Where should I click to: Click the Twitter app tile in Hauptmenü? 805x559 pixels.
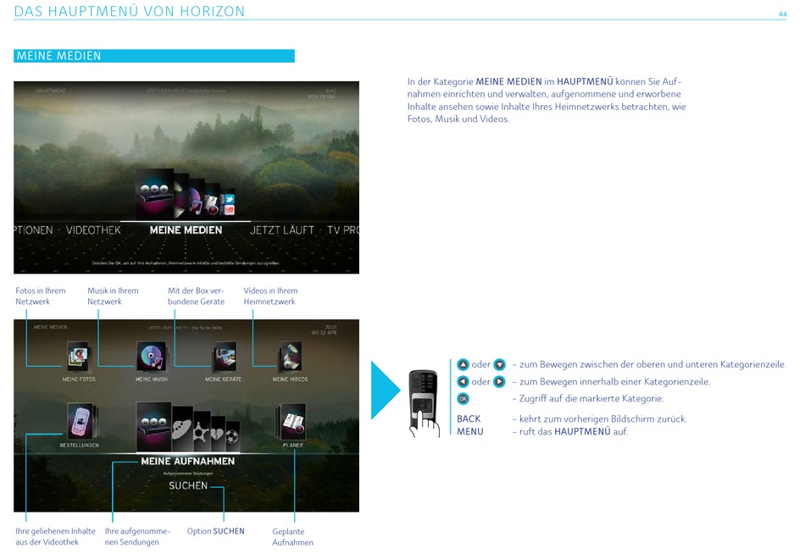(x=229, y=199)
